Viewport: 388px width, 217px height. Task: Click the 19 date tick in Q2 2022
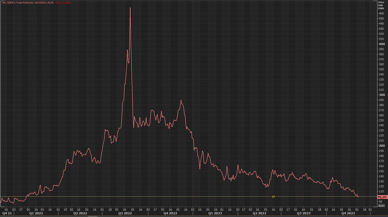tap(65, 210)
